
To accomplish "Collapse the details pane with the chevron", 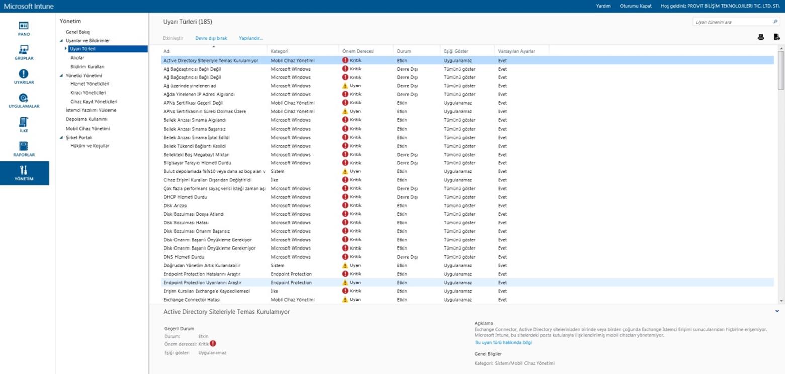I will click(x=778, y=311).
